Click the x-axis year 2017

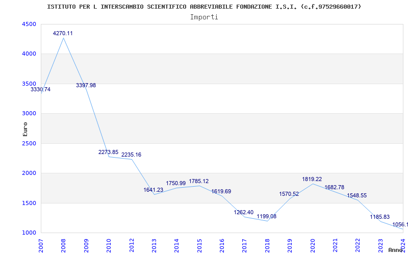pyautogui.click(x=245, y=246)
